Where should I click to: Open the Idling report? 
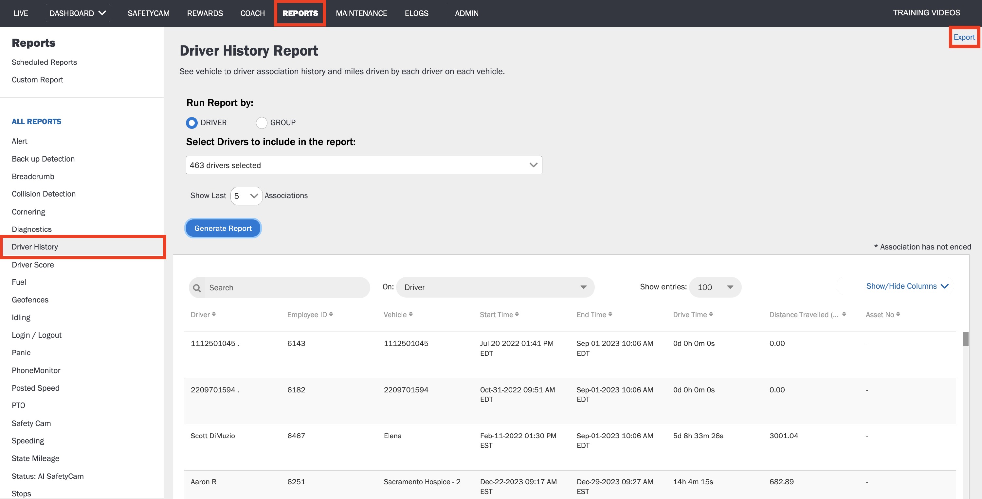click(21, 317)
